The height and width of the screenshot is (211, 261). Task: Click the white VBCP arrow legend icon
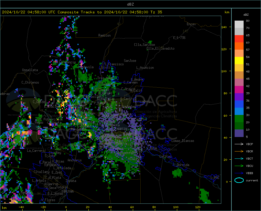coord(239,144)
